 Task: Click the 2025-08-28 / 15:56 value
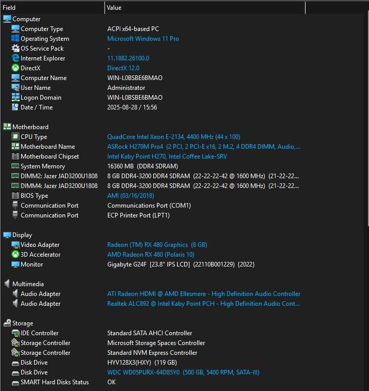click(132, 107)
